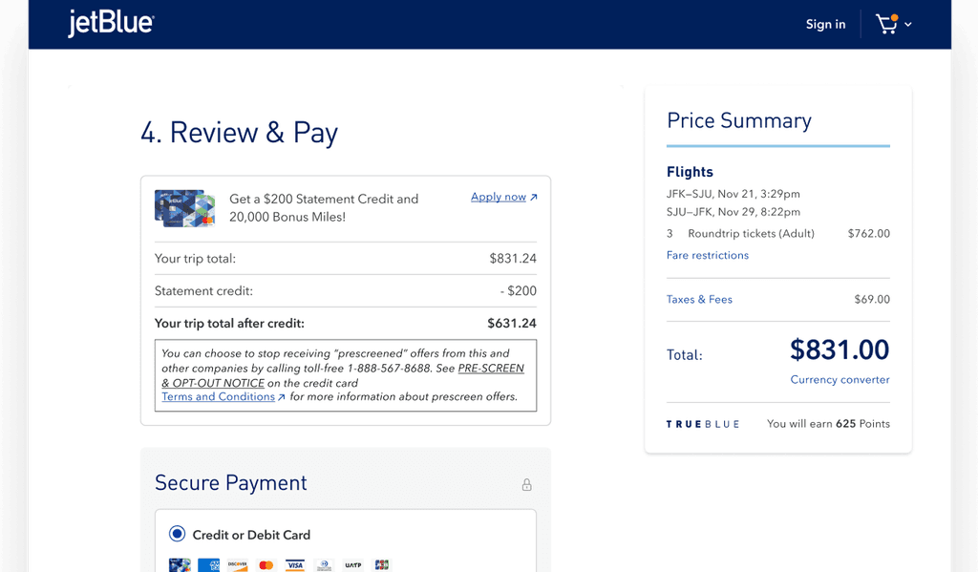Open the Currency converter link
Image resolution: width=978 pixels, height=572 pixels.
[x=840, y=379]
